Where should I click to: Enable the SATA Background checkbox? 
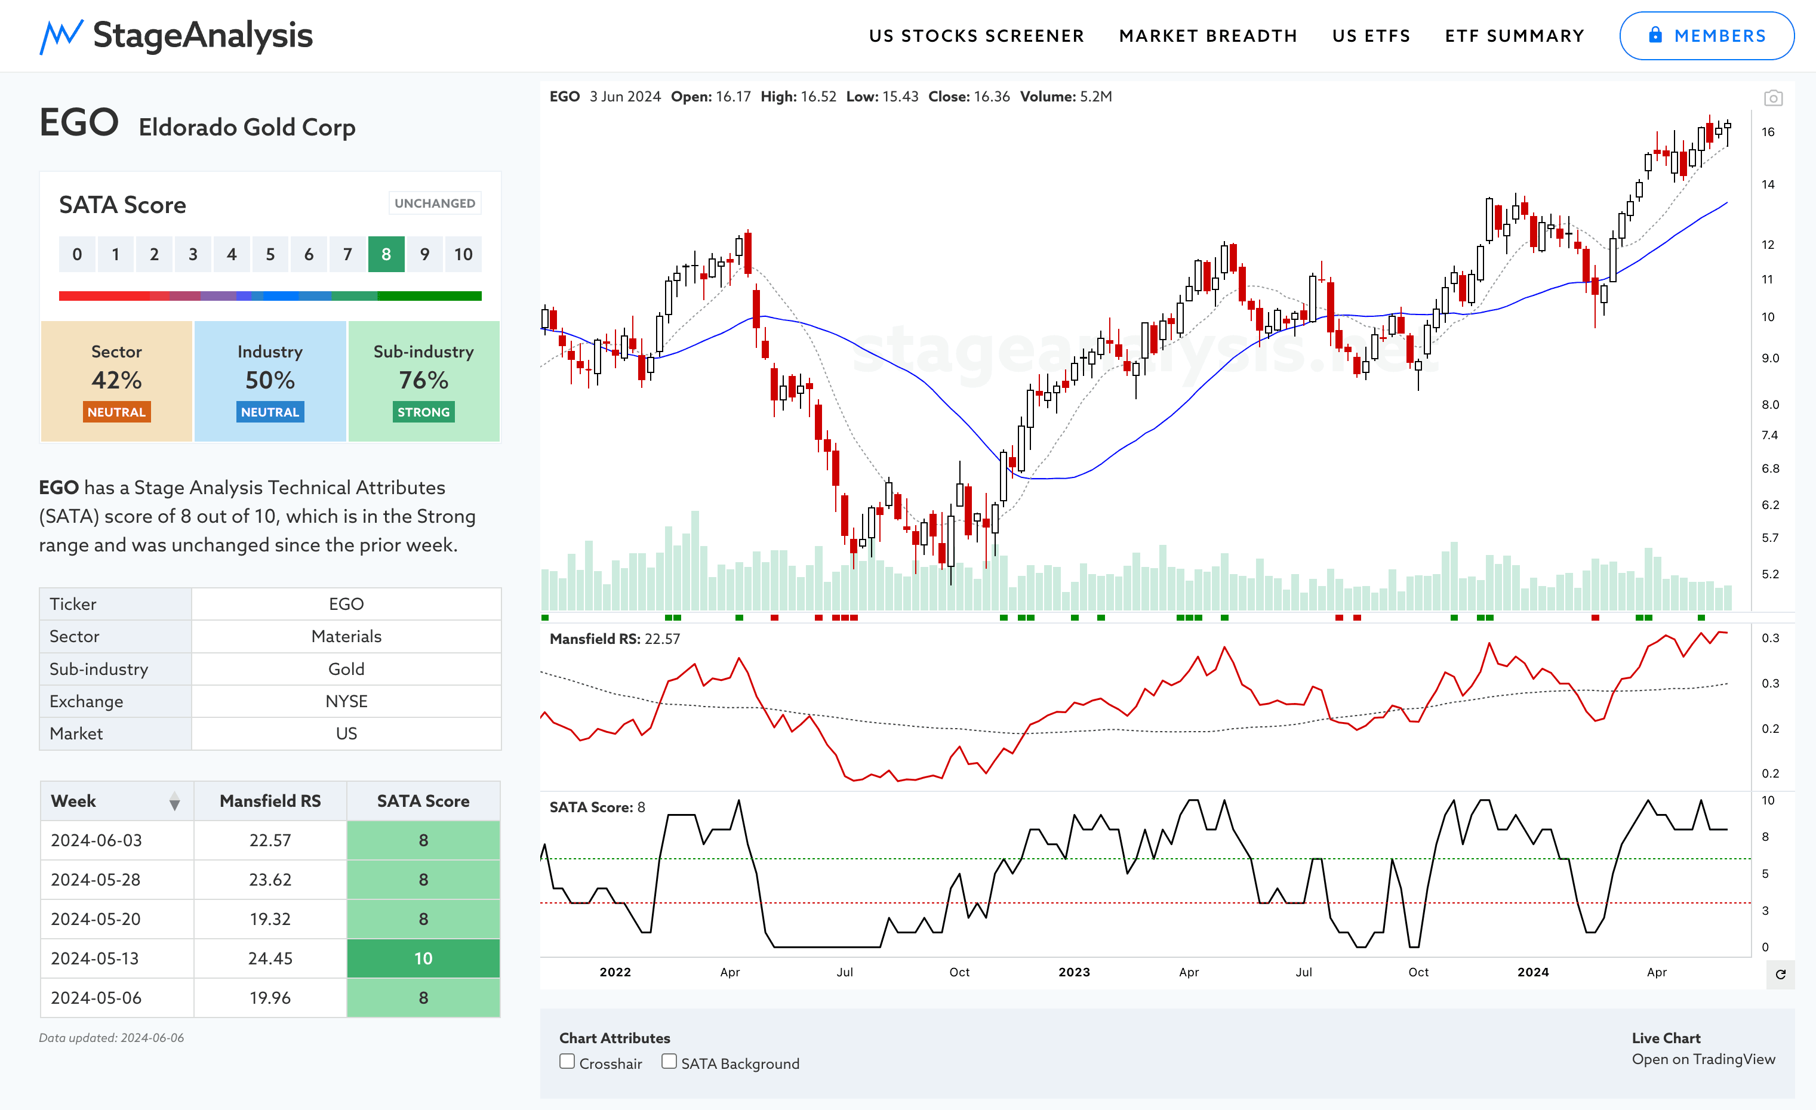669,1062
